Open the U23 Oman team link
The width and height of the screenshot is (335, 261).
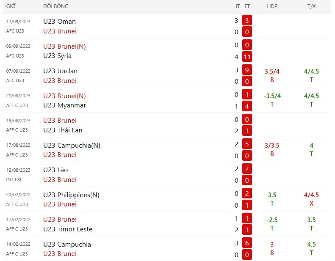[59, 22]
